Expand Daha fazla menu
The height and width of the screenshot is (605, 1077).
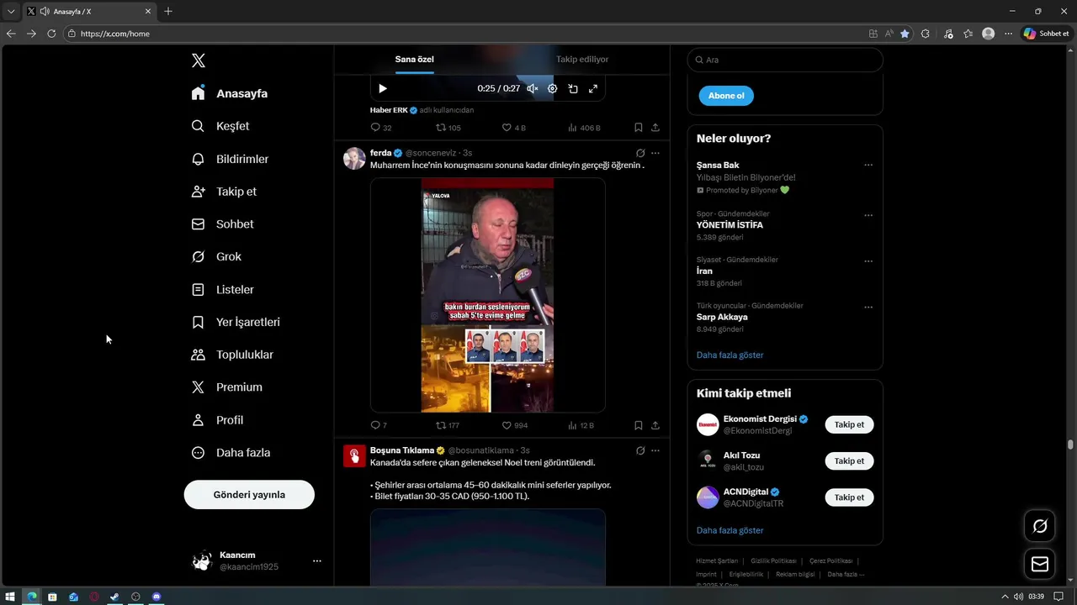click(x=231, y=453)
